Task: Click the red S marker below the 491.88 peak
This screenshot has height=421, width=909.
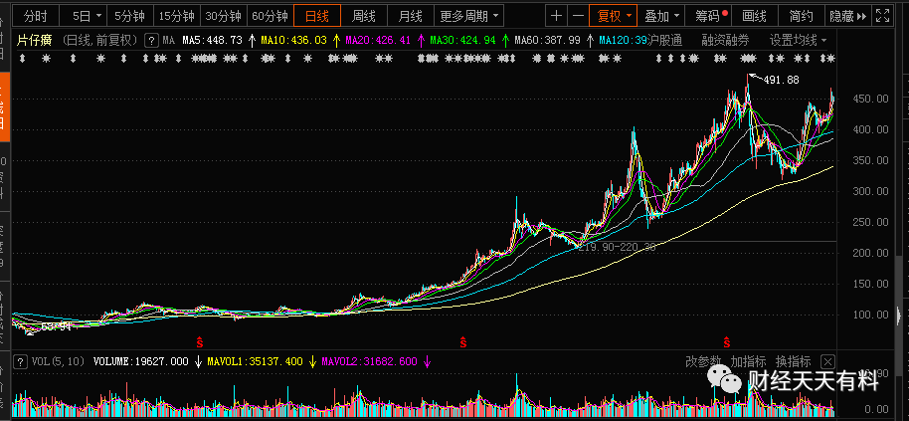Action: coord(726,342)
